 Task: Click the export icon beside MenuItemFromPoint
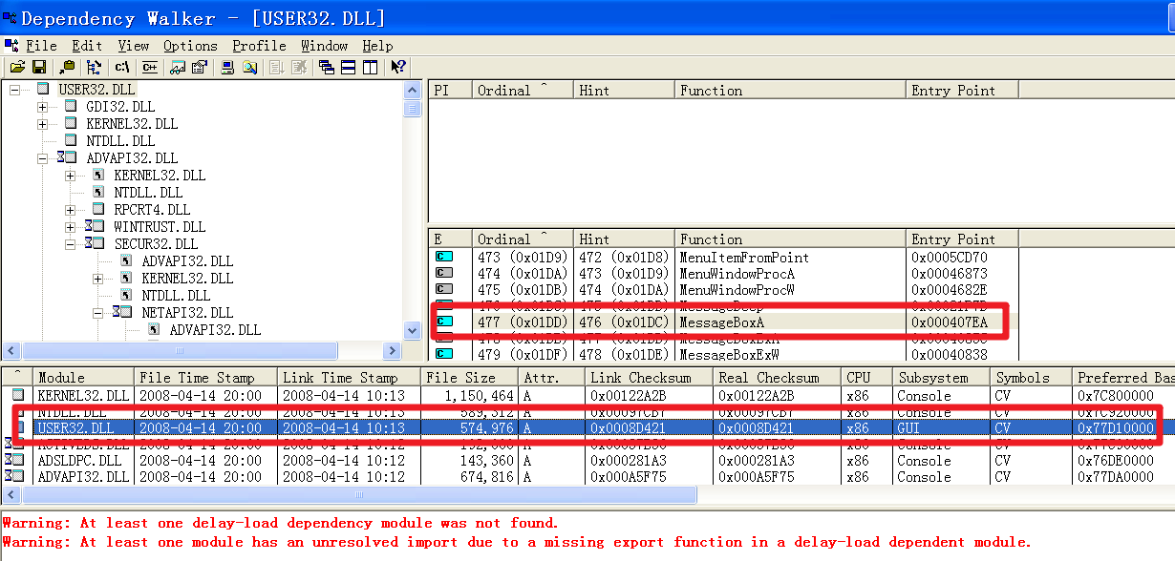point(443,257)
